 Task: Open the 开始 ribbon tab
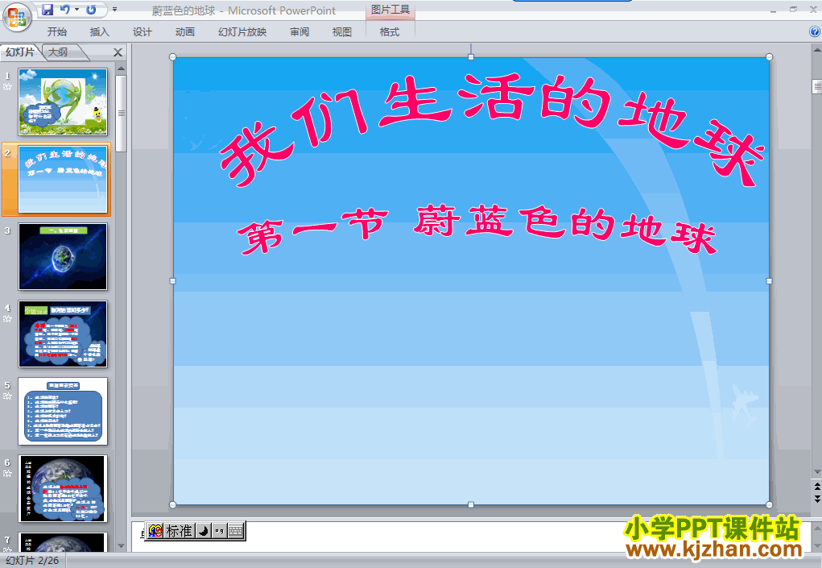pyautogui.click(x=57, y=32)
